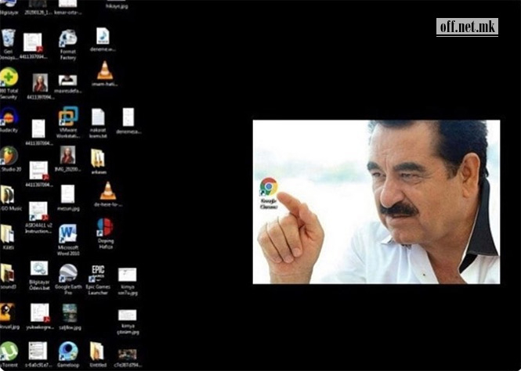The image size is (521, 371).
Task: Open the GO Music folder
Action: (x=7, y=194)
